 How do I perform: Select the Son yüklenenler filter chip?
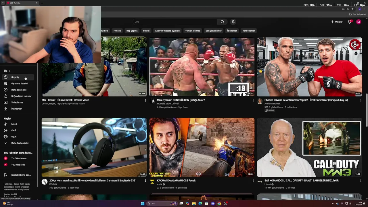click(x=214, y=31)
